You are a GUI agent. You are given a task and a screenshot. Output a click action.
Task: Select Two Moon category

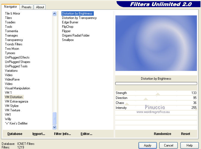pos(12,49)
